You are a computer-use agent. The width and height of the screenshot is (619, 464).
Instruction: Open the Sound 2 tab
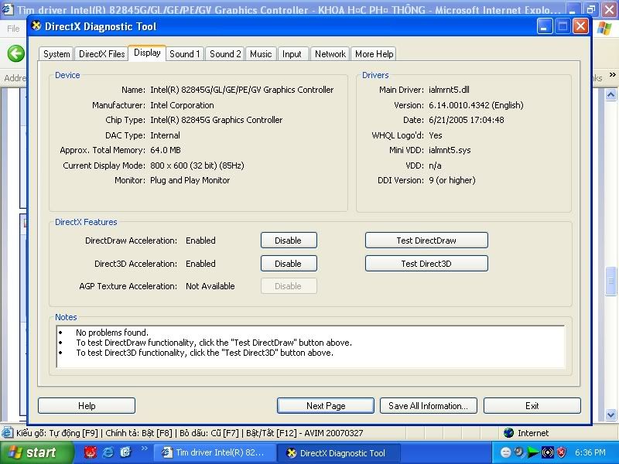click(225, 54)
